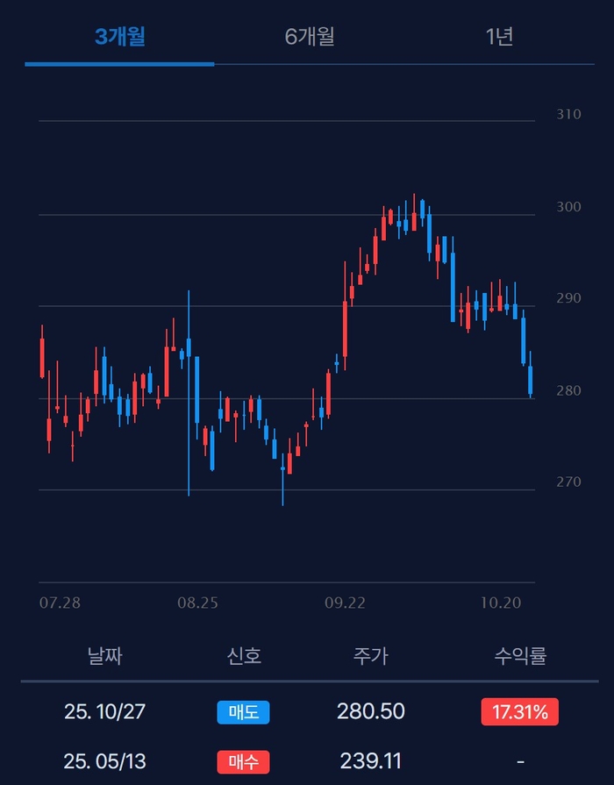Click the 08.25 date axis label
Image resolution: width=614 pixels, height=785 pixels.
pyautogui.click(x=197, y=603)
